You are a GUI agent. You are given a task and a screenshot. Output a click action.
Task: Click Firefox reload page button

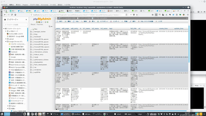(12, 15)
